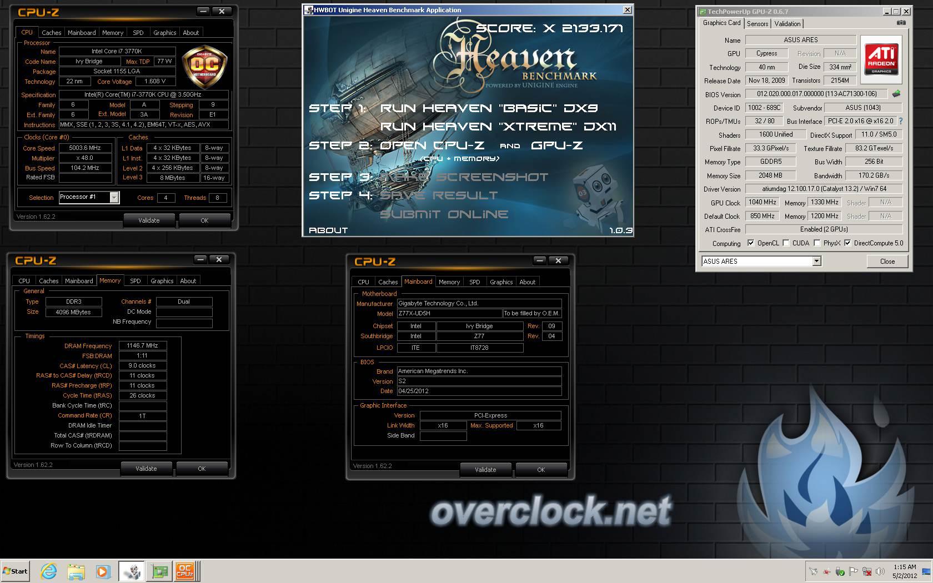Click Validate in Mainboard CPU-Z window
Viewport: 933px width, 583px height.
(485, 470)
